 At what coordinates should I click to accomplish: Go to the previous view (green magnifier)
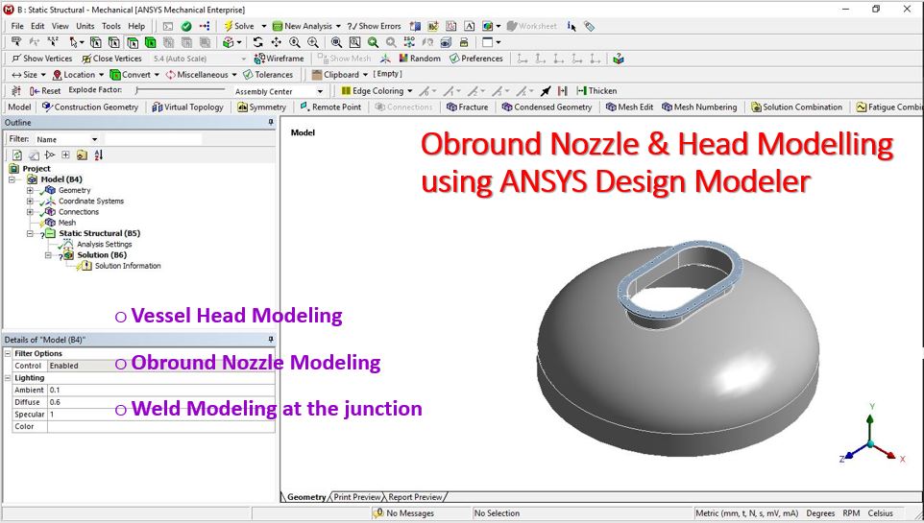pos(373,42)
